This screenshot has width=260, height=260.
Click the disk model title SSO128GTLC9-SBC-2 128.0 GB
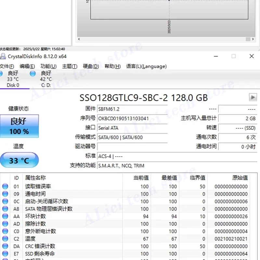144,98
